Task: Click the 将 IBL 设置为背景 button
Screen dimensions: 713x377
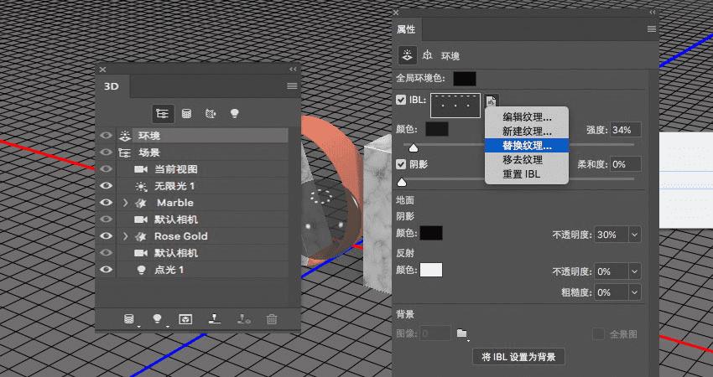Action: click(518, 357)
